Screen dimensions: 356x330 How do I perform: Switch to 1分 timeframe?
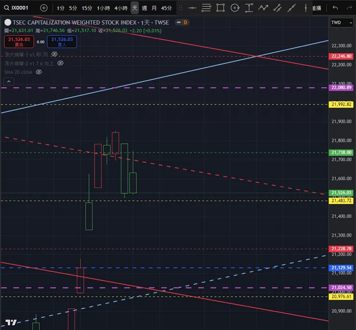61,8
